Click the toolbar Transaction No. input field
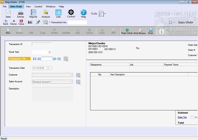 tap(77, 23)
